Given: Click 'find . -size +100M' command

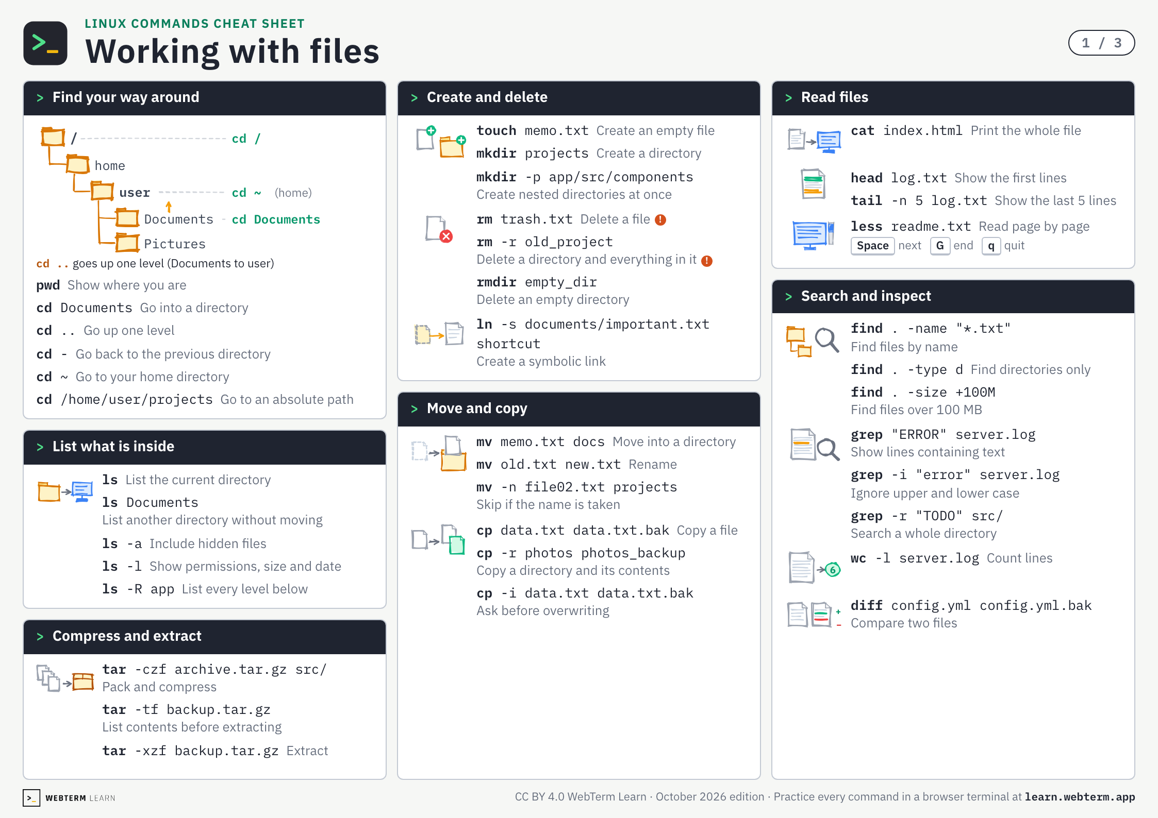Looking at the screenshot, I should pos(923,393).
